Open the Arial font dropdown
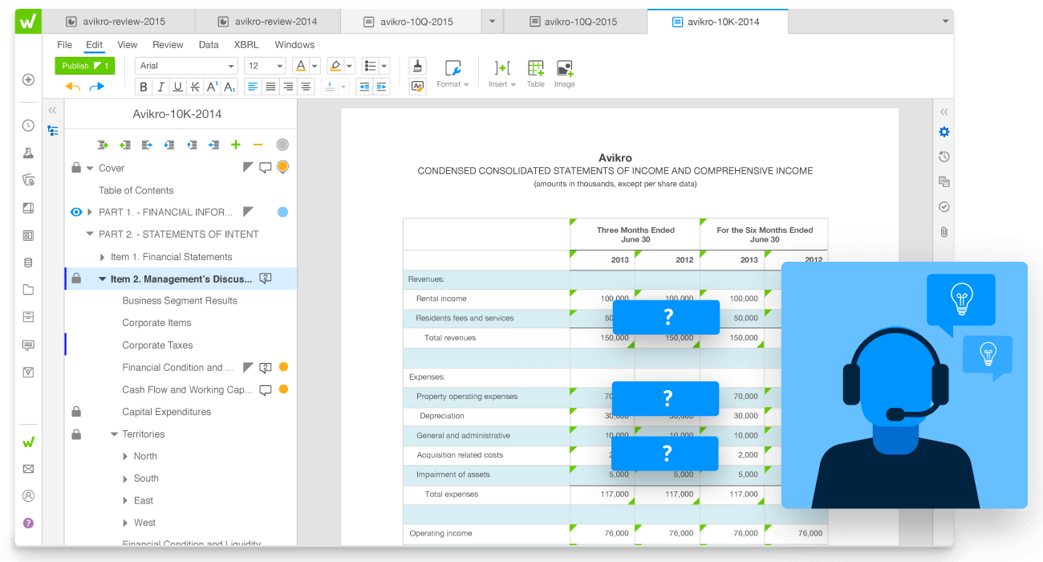Screen dimensions: 1043x562 coord(186,66)
